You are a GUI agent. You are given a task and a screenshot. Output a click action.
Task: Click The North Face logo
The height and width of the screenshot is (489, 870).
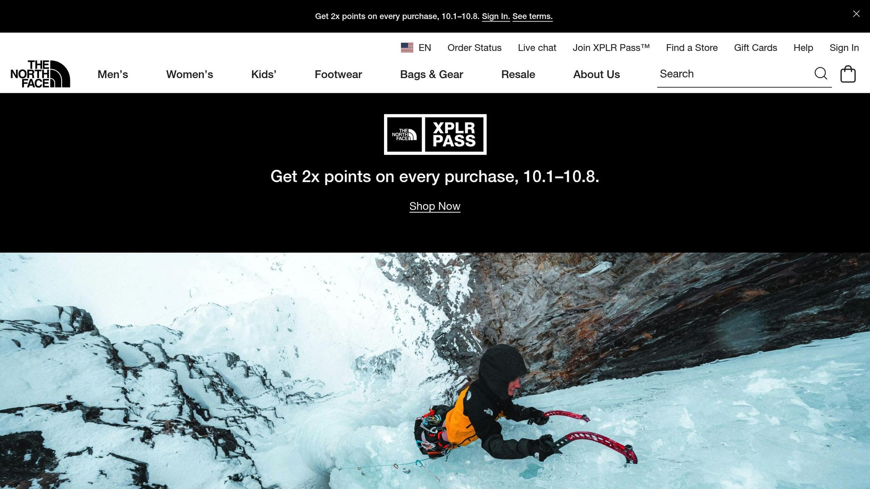click(40, 74)
